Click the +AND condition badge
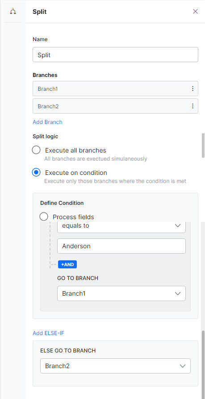This screenshot has height=399, width=205. point(67,264)
